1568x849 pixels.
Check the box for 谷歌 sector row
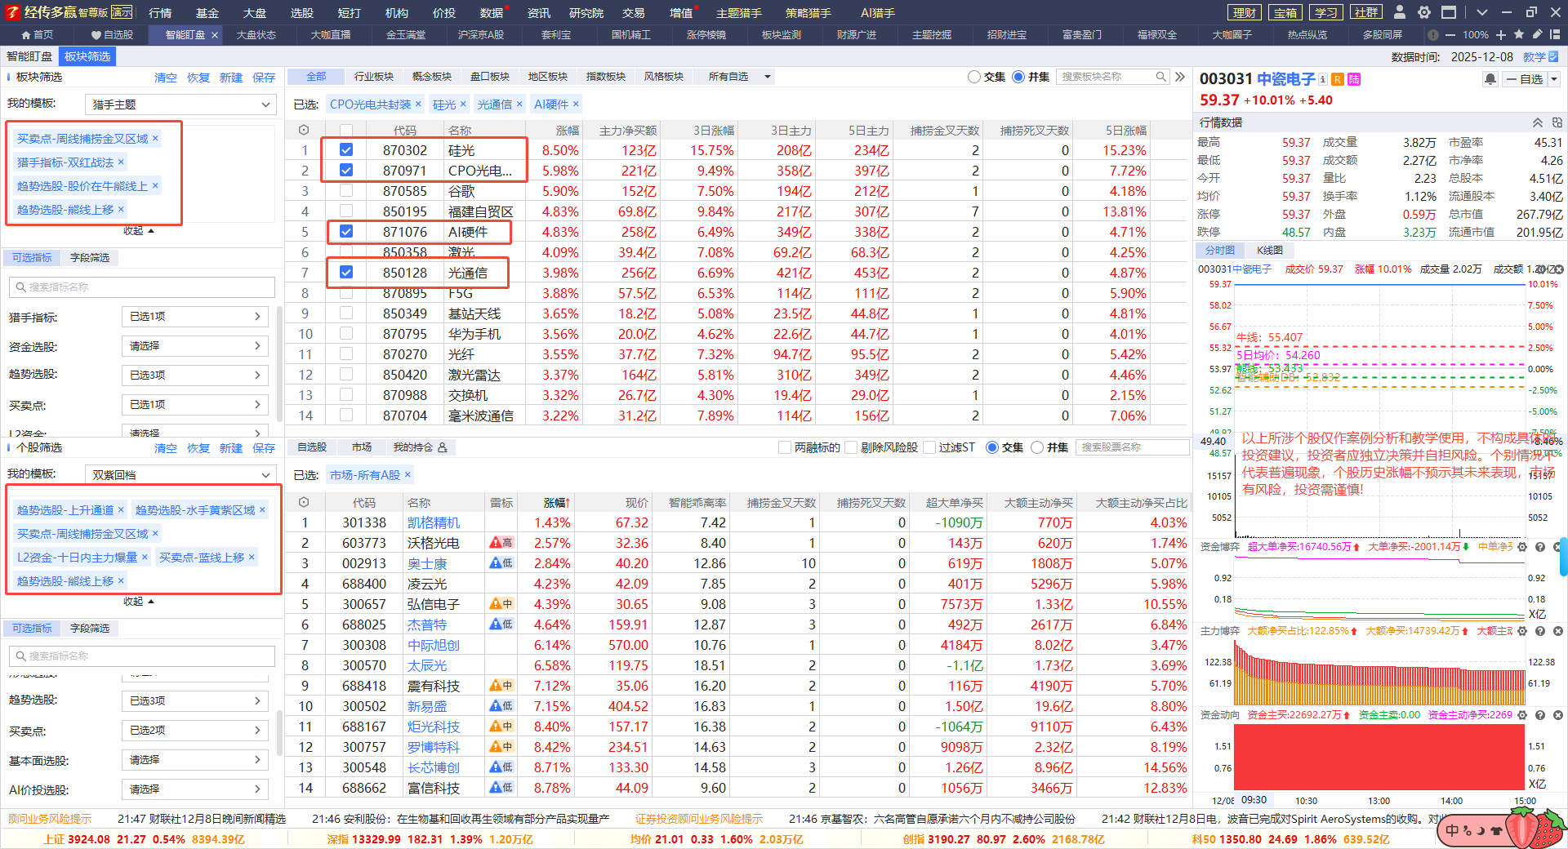(x=346, y=191)
